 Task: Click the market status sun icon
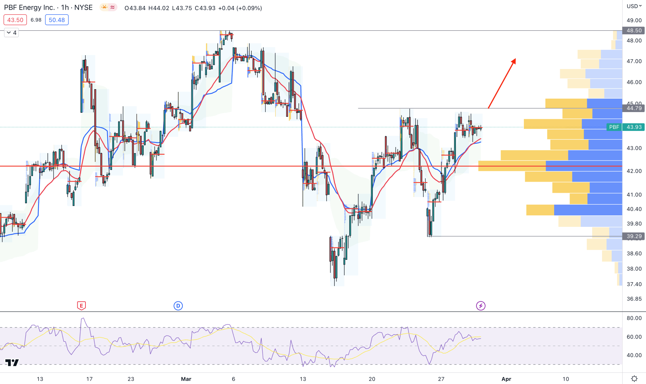pyautogui.click(x=104, y=7)
